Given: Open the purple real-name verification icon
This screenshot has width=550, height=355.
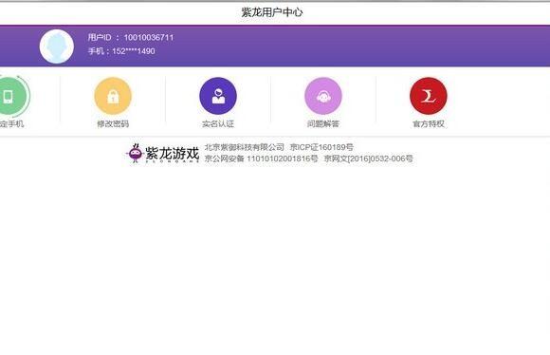Looking at the screenshot, I should [x=218, y=96].
